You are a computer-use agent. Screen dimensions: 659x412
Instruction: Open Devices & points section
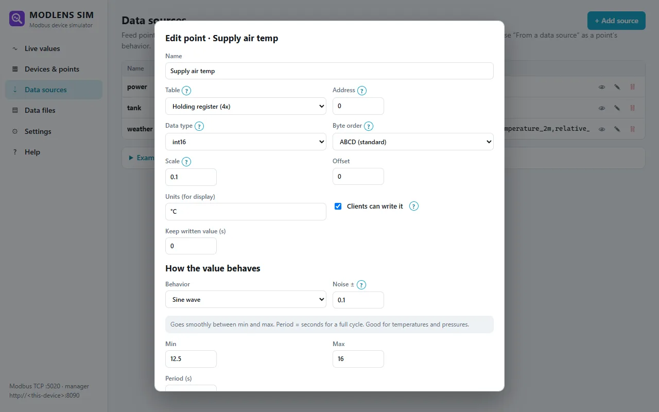pyautogui.click(x=54, y=69)
